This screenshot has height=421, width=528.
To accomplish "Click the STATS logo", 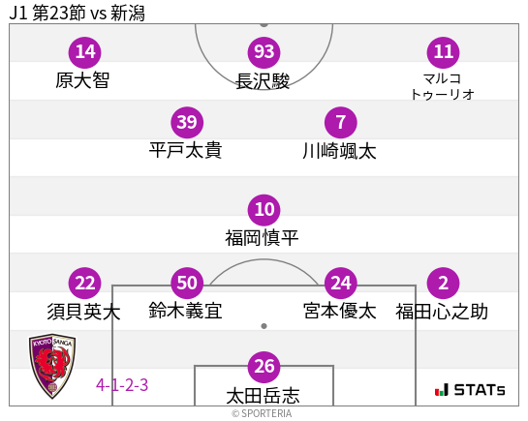I will (x=470, y=390).
